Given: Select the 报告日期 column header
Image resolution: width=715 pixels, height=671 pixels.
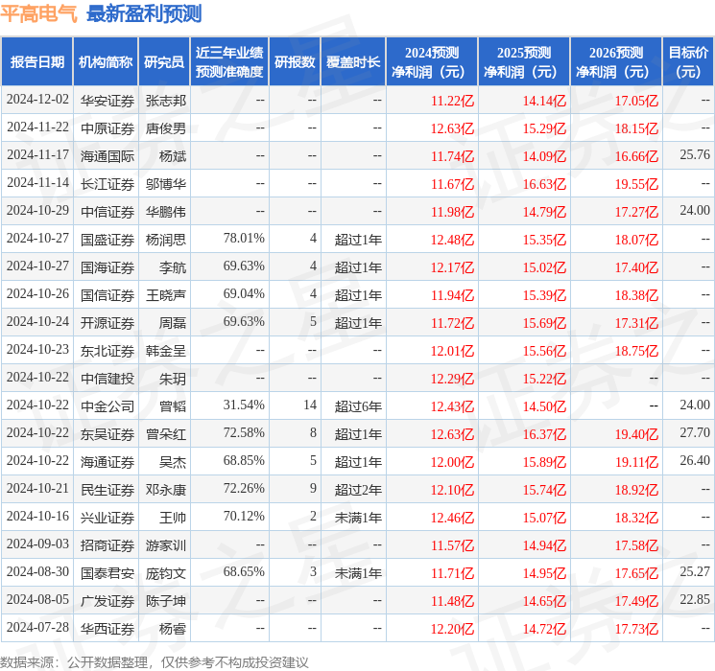Looking at the screenshot, I should click(36, 62).
